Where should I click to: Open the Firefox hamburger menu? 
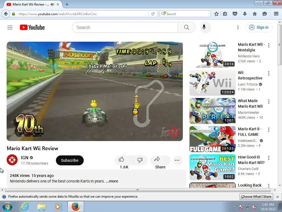click(x=276, y=14)
